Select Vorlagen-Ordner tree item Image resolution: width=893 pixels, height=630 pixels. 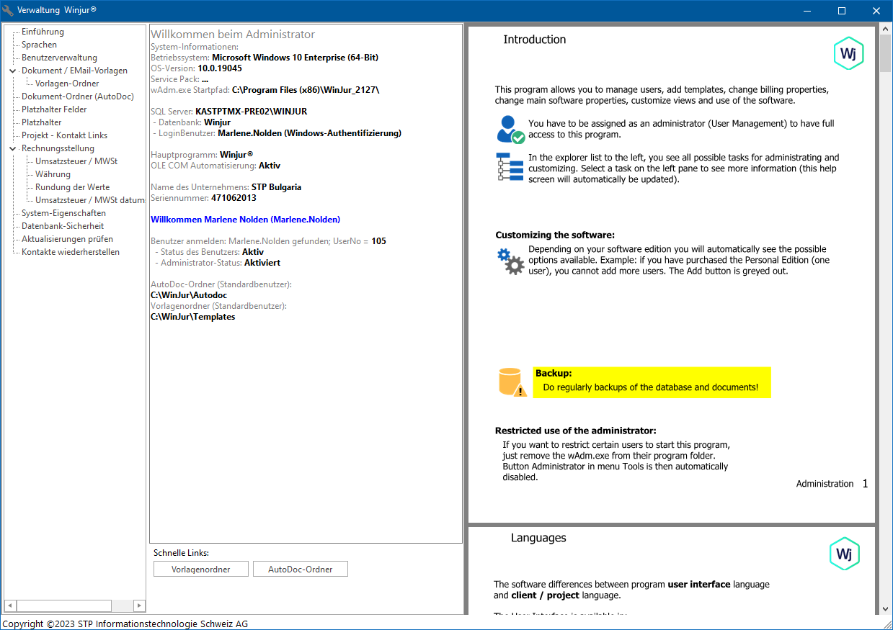coord(67,84)
